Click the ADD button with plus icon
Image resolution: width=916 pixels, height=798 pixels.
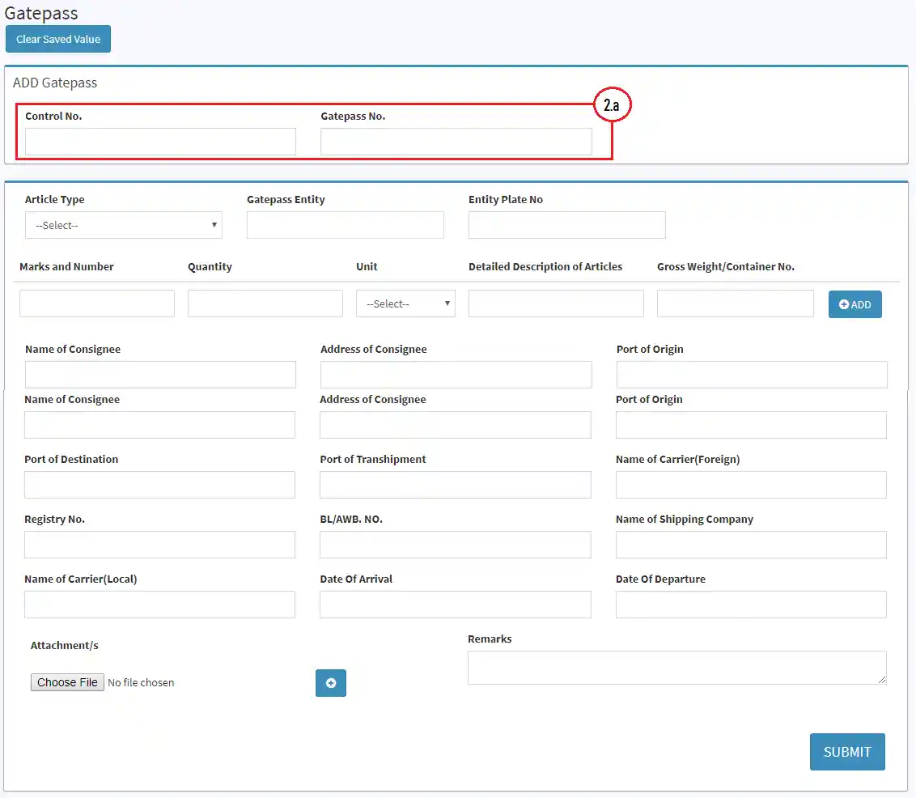(x=855, y=304)
